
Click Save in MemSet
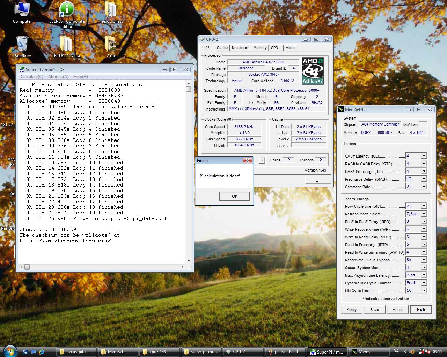[375, 310]
